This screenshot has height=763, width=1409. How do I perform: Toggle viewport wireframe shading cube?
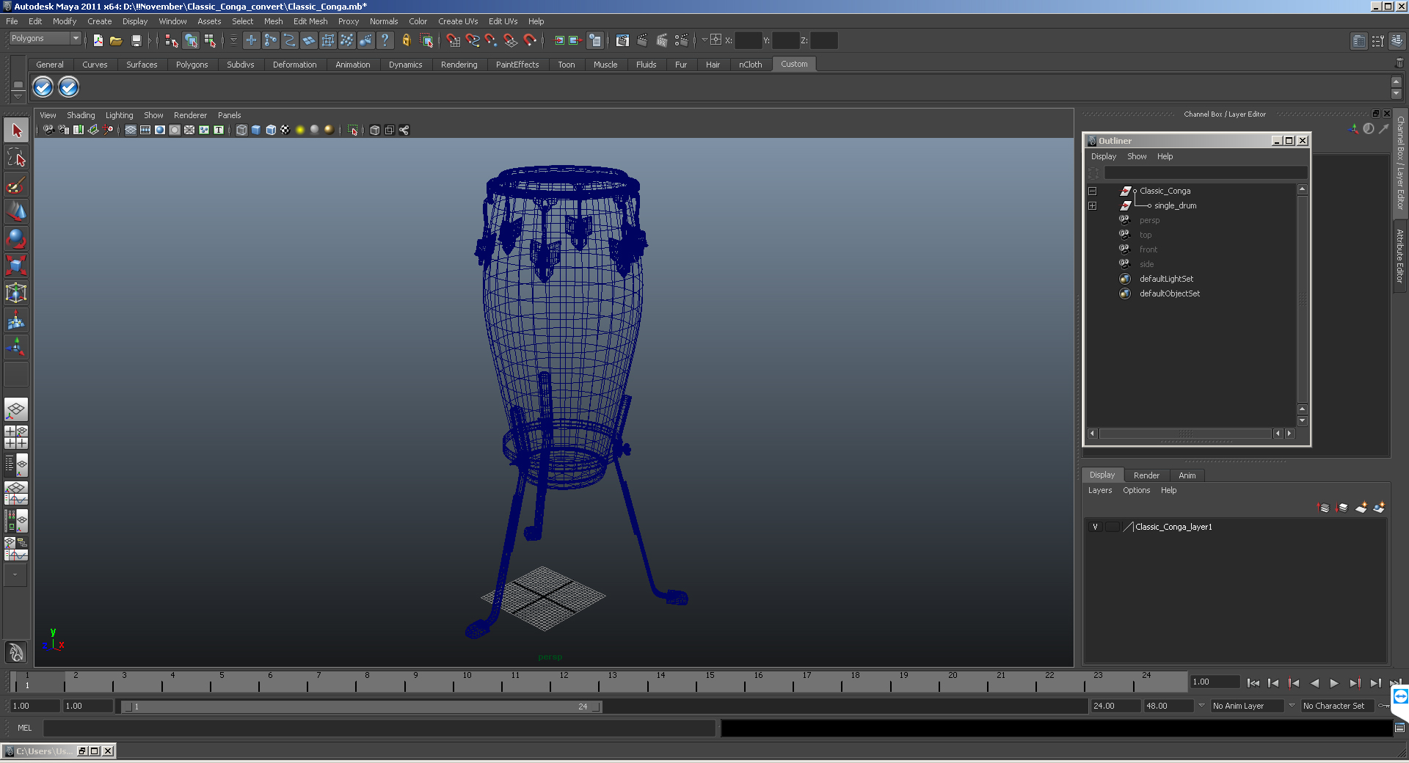tap(241, 130)
